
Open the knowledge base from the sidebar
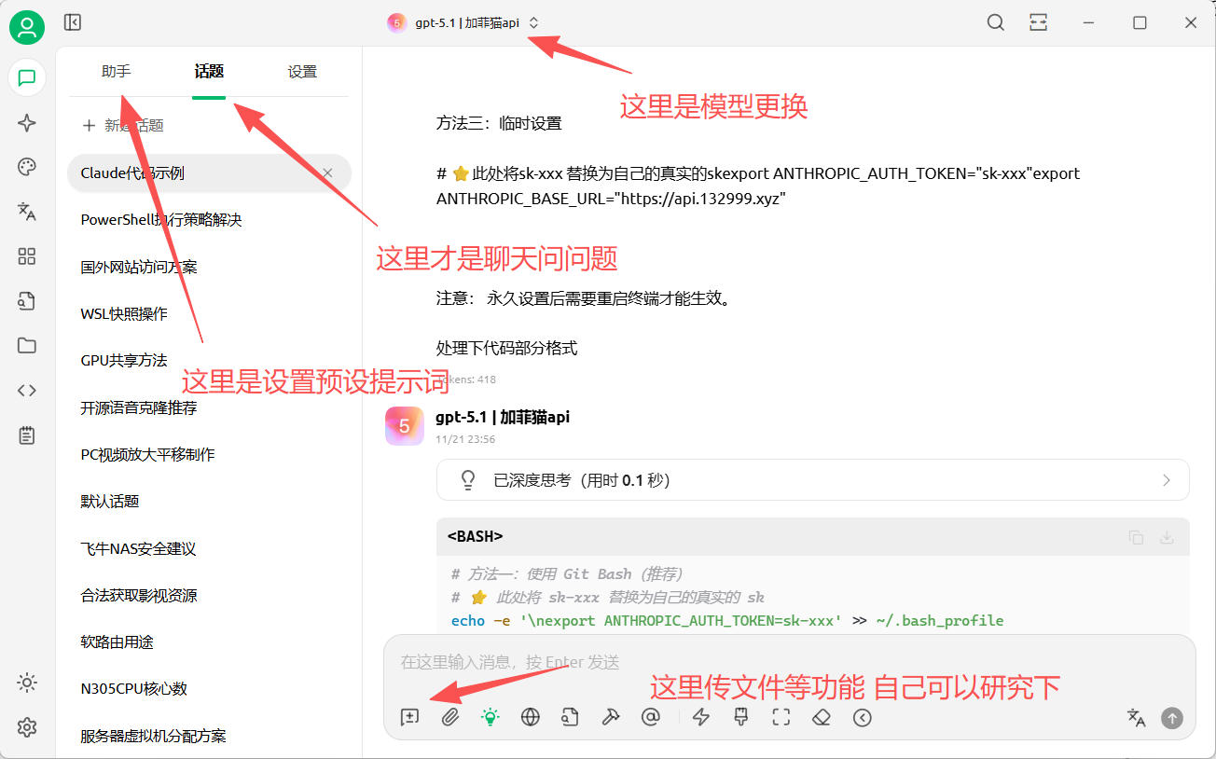coord(26,300)
